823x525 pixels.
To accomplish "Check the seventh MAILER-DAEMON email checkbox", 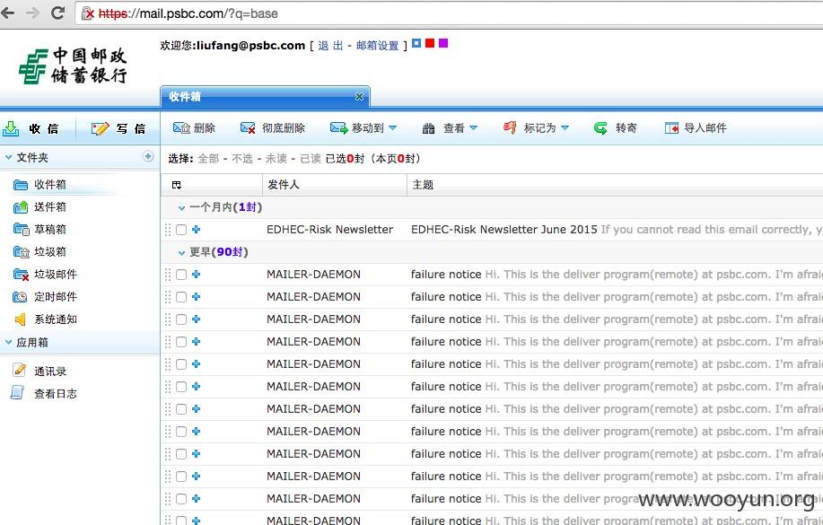I will pos(181,409).
